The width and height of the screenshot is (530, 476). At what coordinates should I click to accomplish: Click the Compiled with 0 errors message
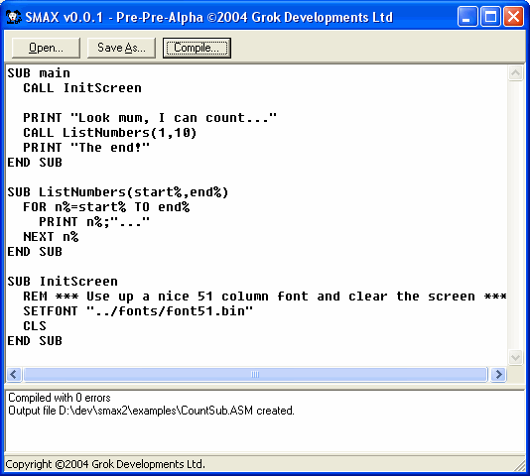[60, 398]
